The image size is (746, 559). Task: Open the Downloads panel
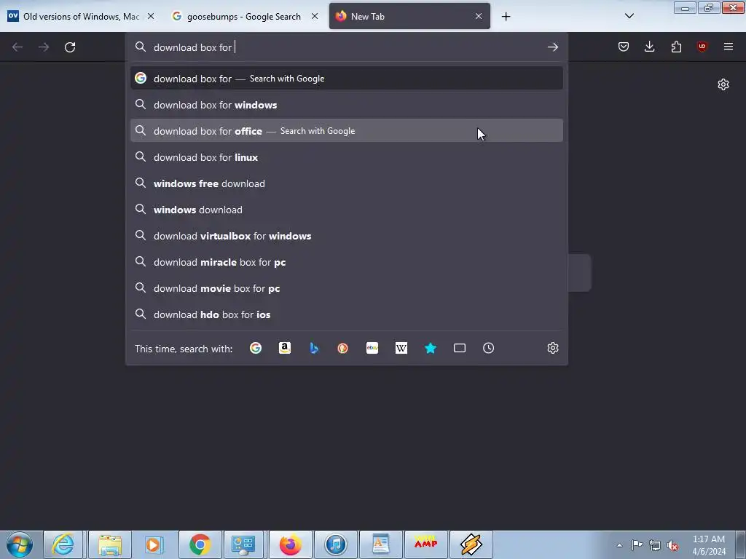(x=649, y=47)
